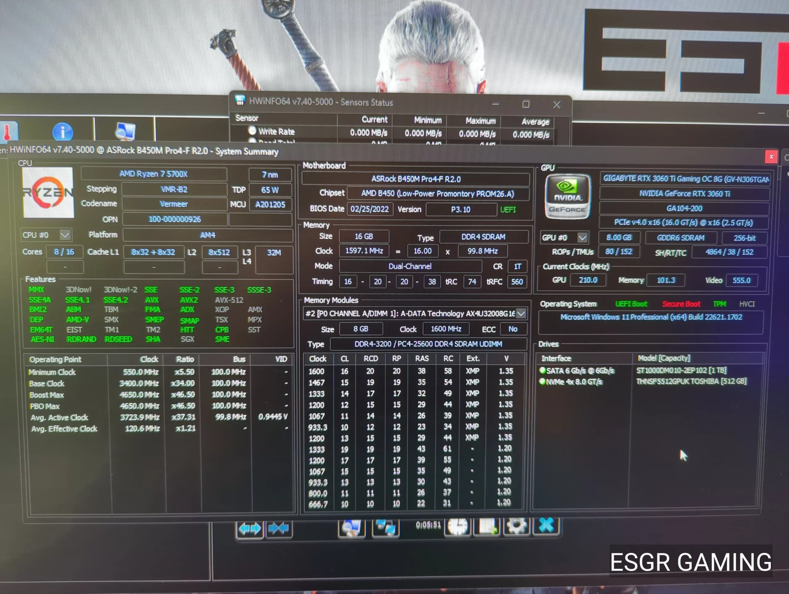The height and width of the screenshot is (594, 789).
Task: Click the memory clock 1597.1 MHz field
Action: click(364, 251)
